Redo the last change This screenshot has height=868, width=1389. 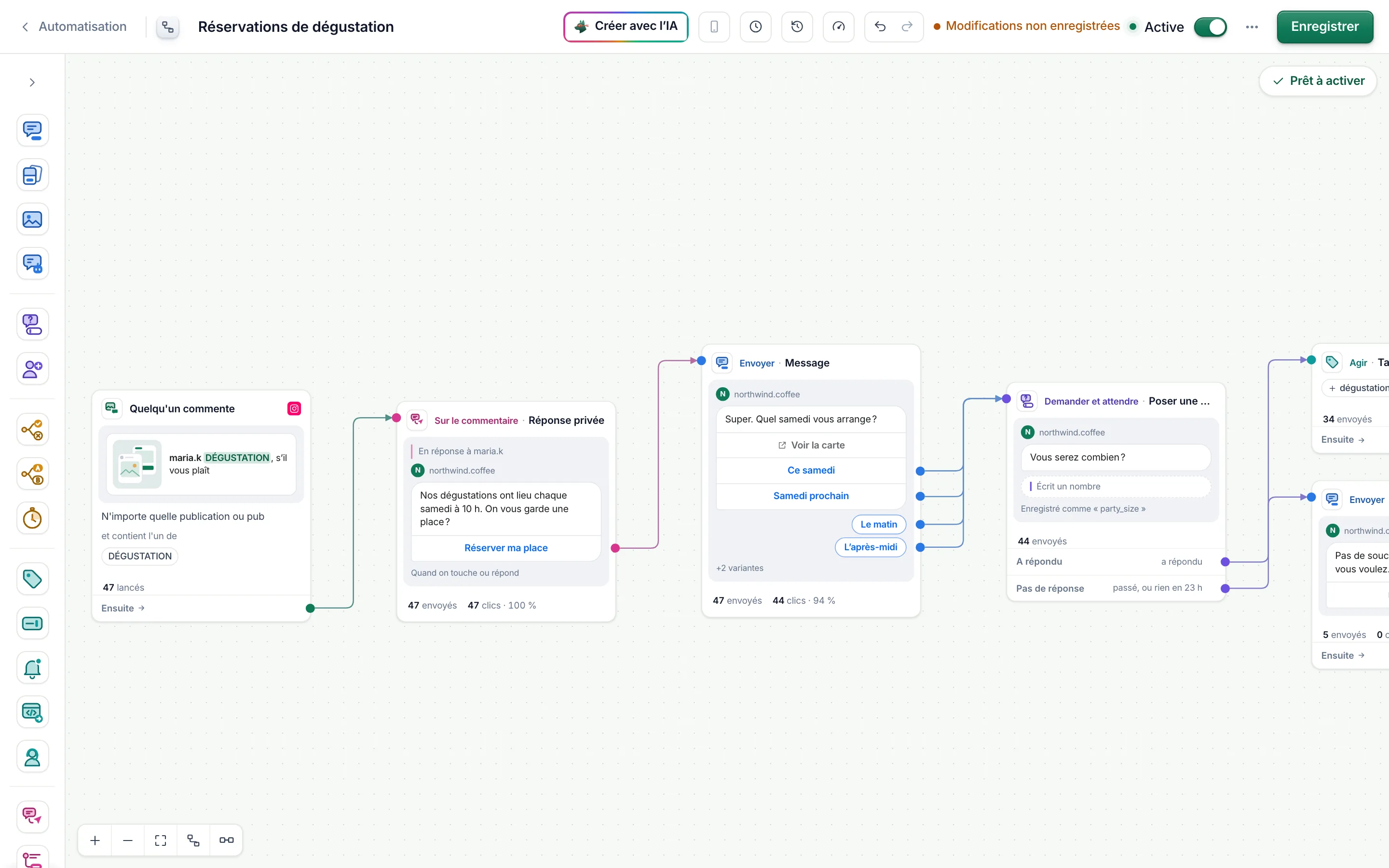point(908,27)
